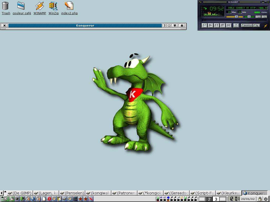Image resolution: width=270 pixels, height=202 pixels.
Task: Click the Winamp lightning bolt logo
Action: click(266, 26)
